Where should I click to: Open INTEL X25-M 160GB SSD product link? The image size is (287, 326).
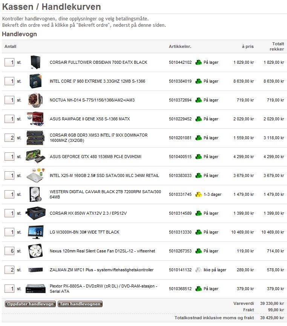(104, 175)
